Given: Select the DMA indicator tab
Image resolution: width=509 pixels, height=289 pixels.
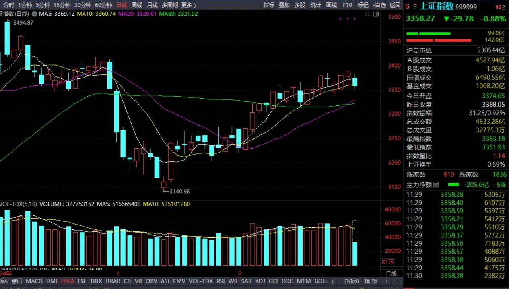Looking at the screenshot, I should pos(68,281).
